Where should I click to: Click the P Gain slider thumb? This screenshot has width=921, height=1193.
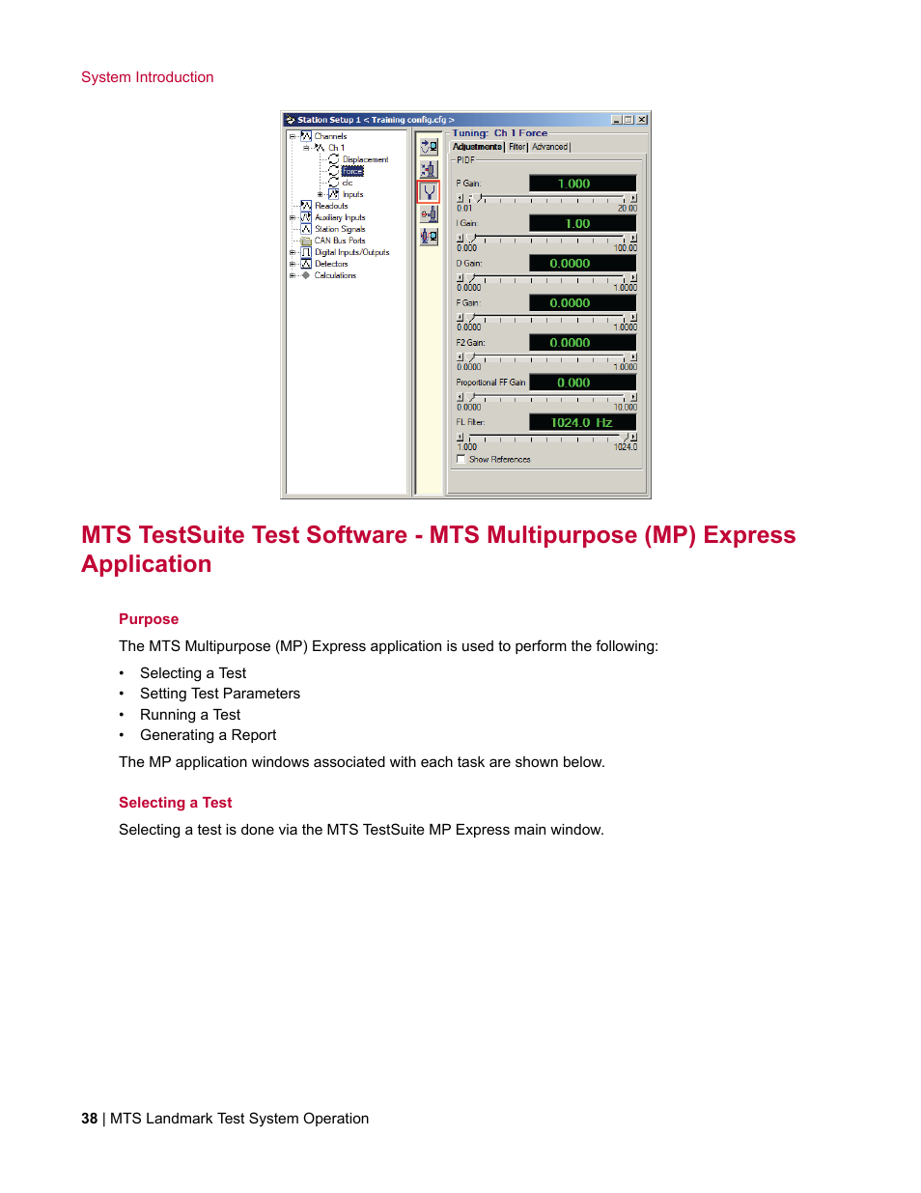click(479, 198)
